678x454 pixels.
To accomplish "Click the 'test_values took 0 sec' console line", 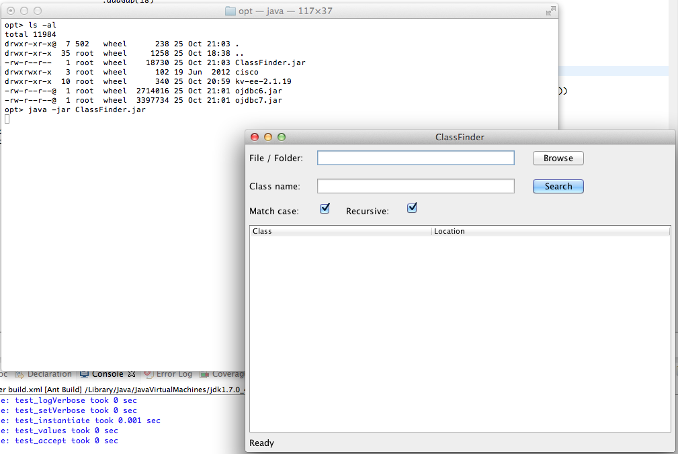I will coord(66,430).
